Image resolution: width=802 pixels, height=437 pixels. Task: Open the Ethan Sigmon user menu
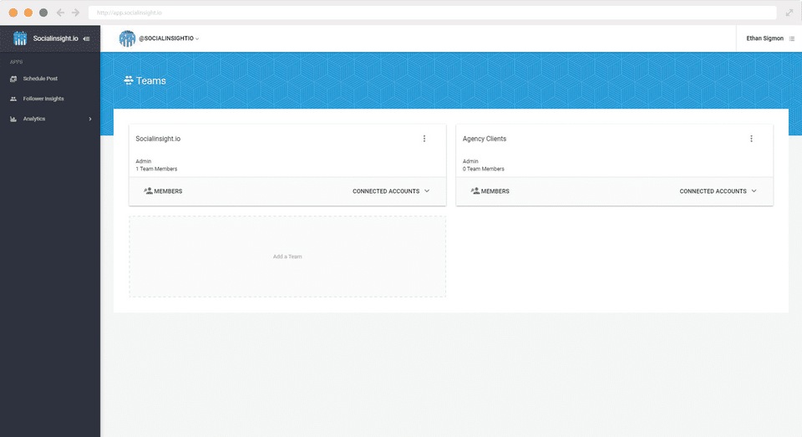point(764,38)
